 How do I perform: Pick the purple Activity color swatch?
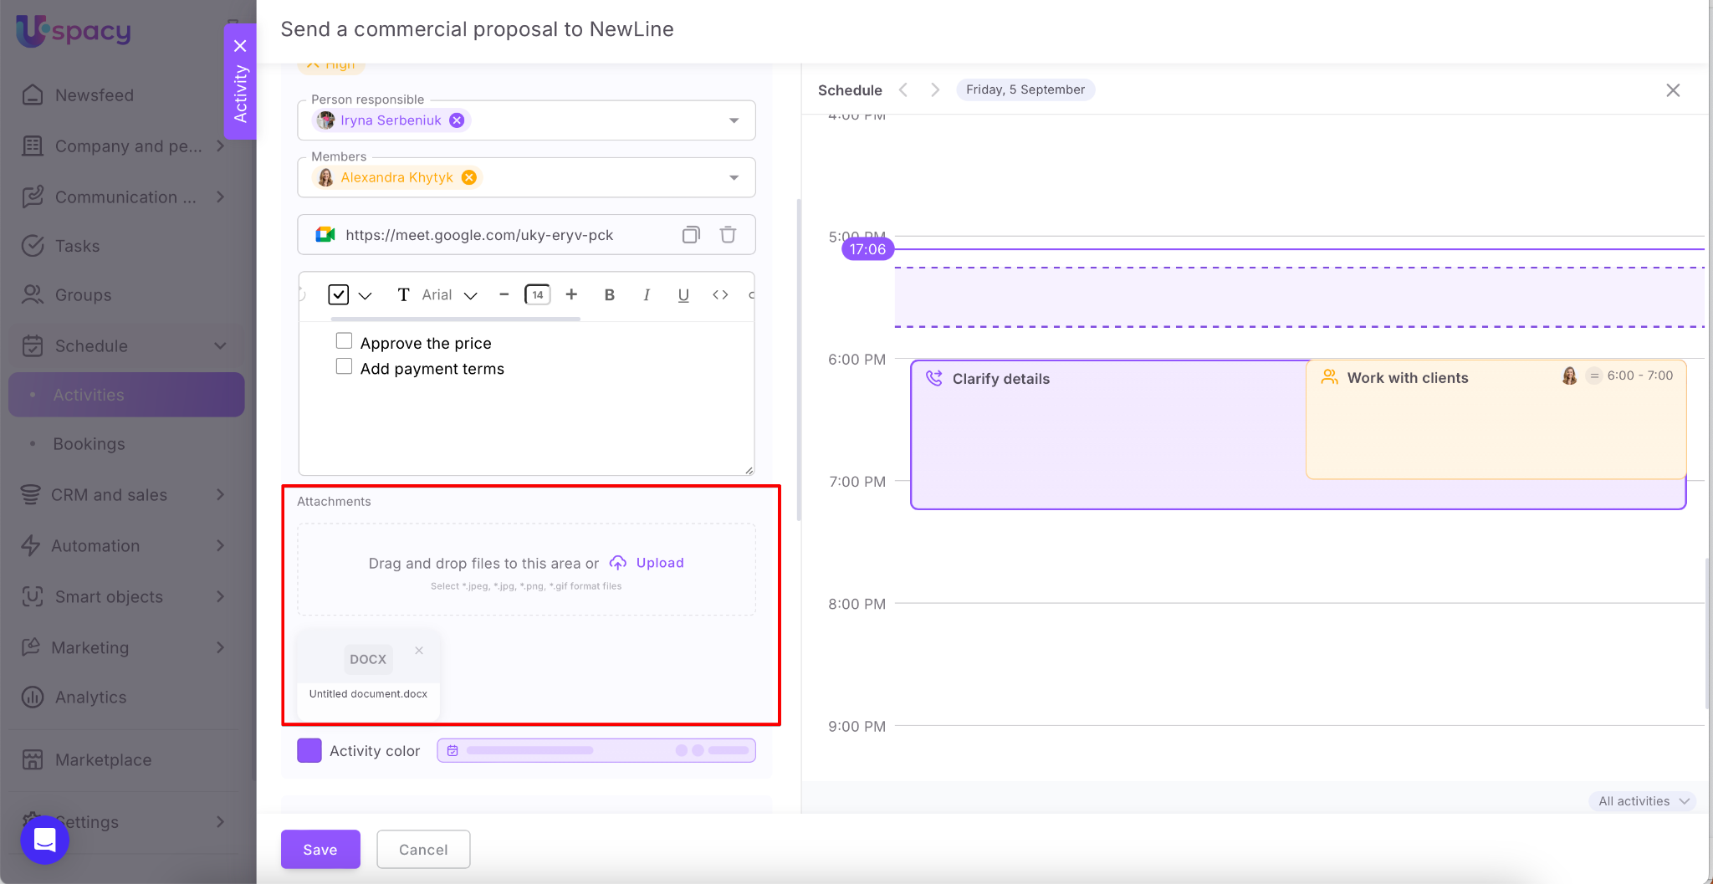309,751
